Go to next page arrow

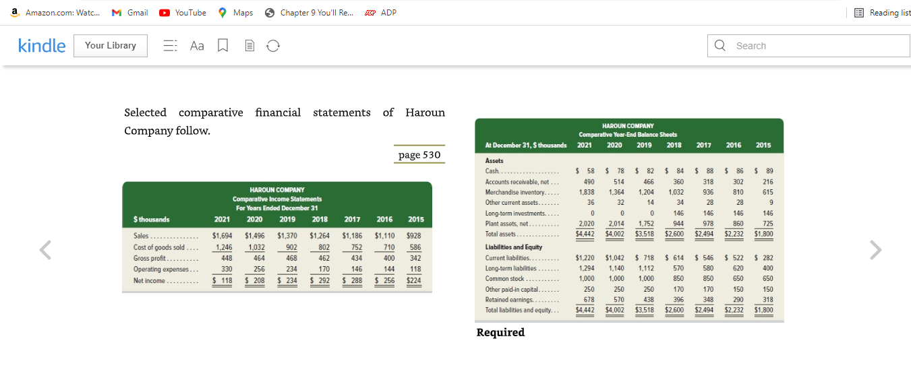coord(875,250)
